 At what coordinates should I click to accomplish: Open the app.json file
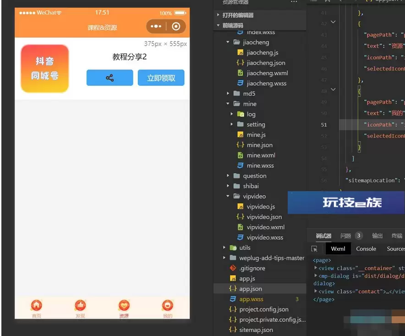pos(251,289)
